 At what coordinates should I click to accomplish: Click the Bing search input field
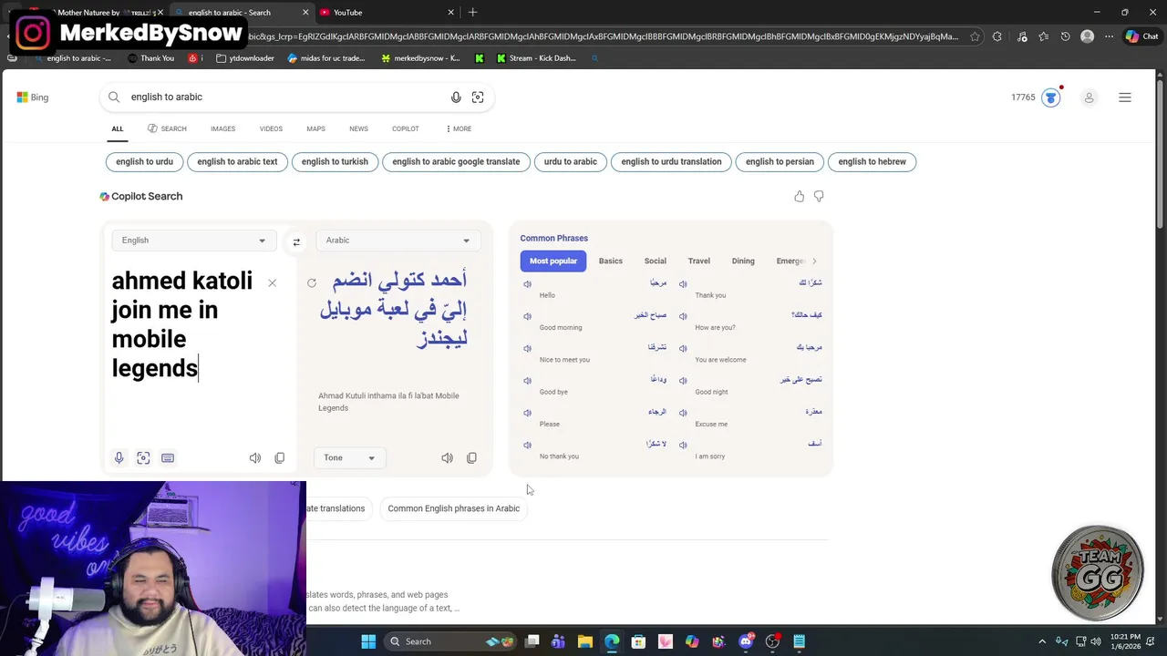[x=287, y=97]
